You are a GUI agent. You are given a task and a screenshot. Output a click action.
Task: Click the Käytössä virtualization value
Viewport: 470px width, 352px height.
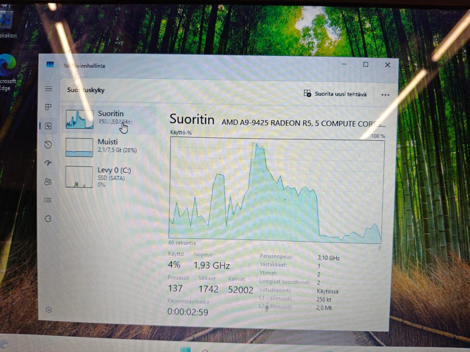pyautogui.click(x=328, y=291)
